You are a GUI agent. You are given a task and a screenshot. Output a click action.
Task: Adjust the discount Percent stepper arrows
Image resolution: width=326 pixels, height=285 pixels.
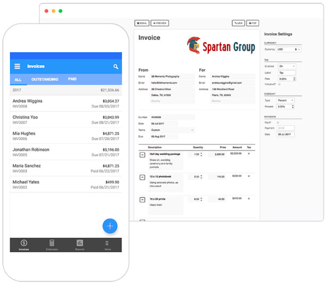point(293,107)
